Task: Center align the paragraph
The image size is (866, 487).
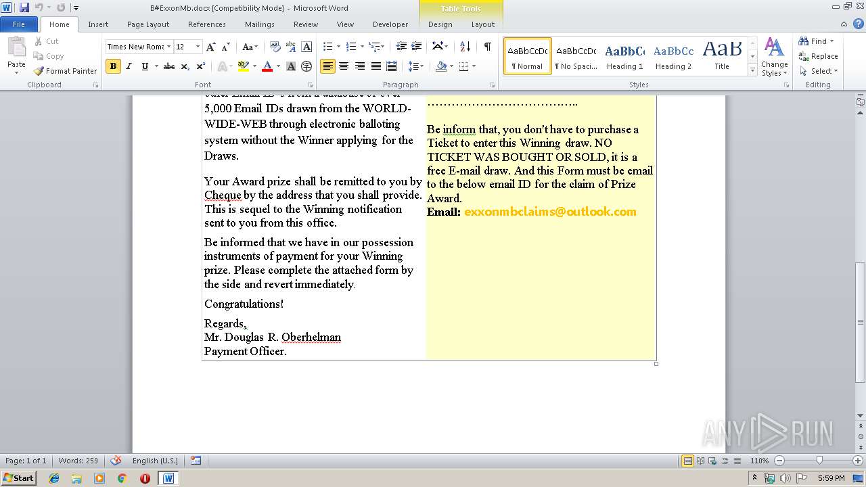Action: pyautogui.click(x=344, y=66)
